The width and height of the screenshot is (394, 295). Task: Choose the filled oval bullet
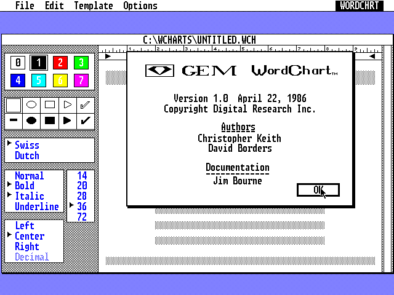(x=31, y=120)
